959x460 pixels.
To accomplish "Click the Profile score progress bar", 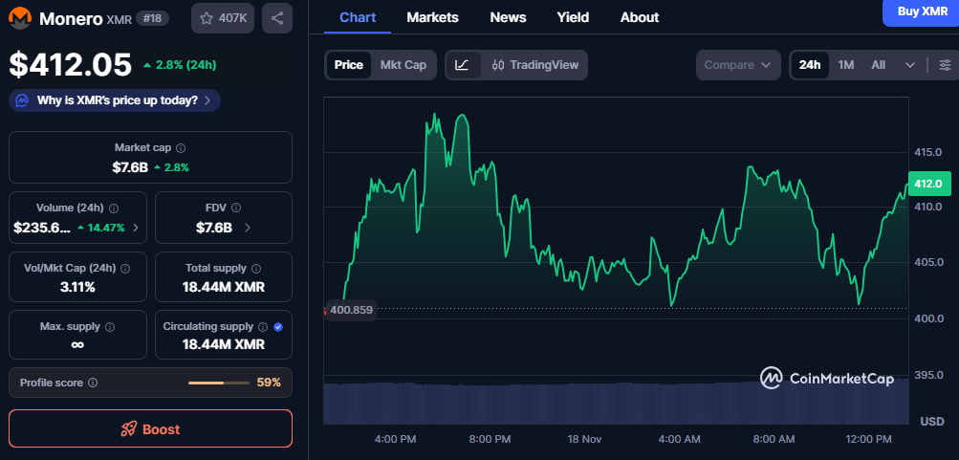I will click(219, 383).
